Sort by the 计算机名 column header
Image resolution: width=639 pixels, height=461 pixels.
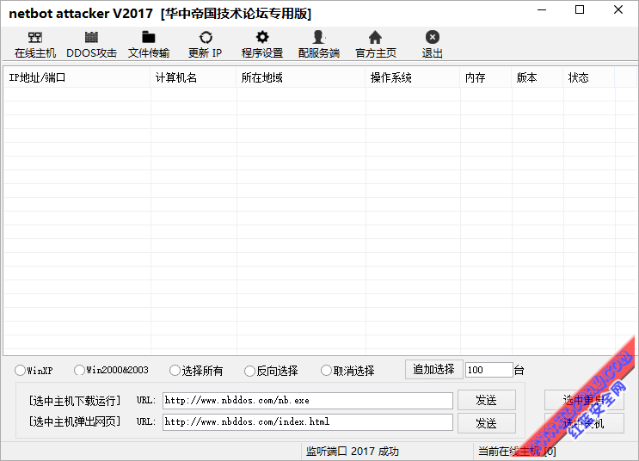click(x=194, y=77)
